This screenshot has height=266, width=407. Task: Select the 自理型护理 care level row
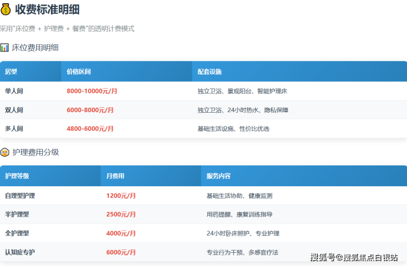click(x=20, y=196)
